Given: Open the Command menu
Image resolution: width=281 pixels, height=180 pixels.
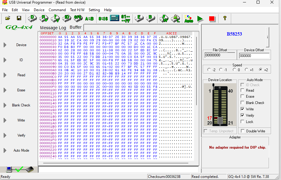Looking at the screenshot, I should tap(57, 10).
